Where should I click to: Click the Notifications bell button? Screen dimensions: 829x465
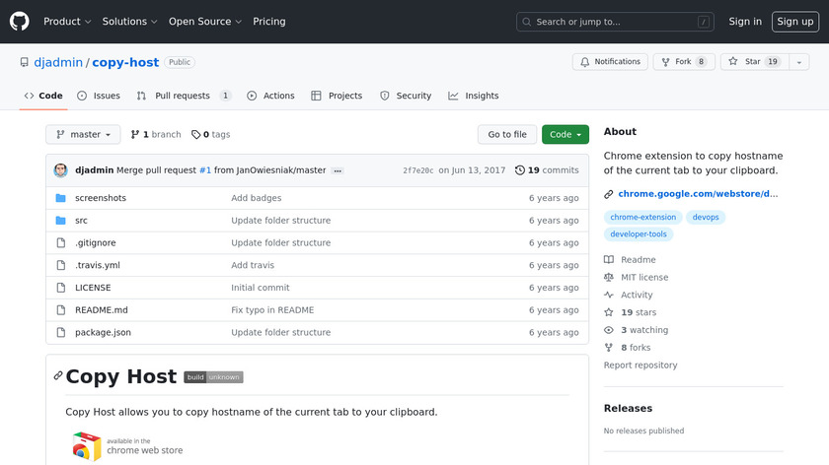(609, 62)
